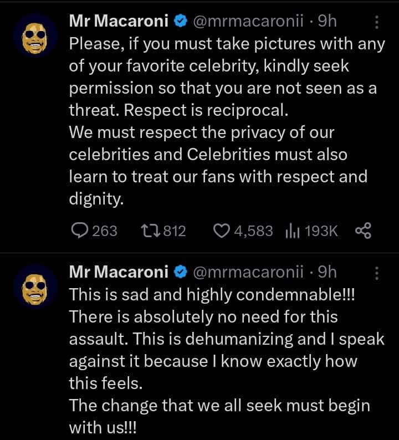Click the 193K views count
399x440 pixels.
click(x=321, y=231)
